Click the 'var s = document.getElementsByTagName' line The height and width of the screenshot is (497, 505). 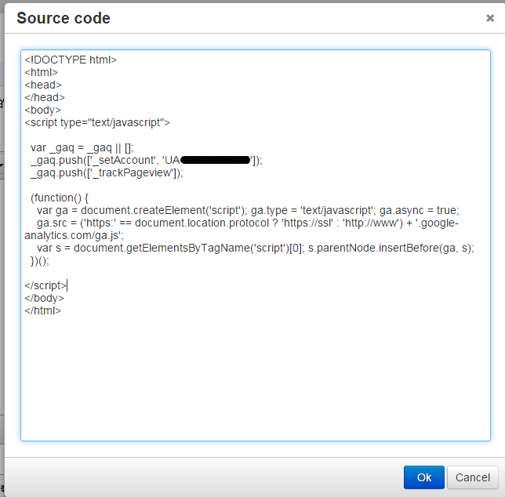coord(256,248)
